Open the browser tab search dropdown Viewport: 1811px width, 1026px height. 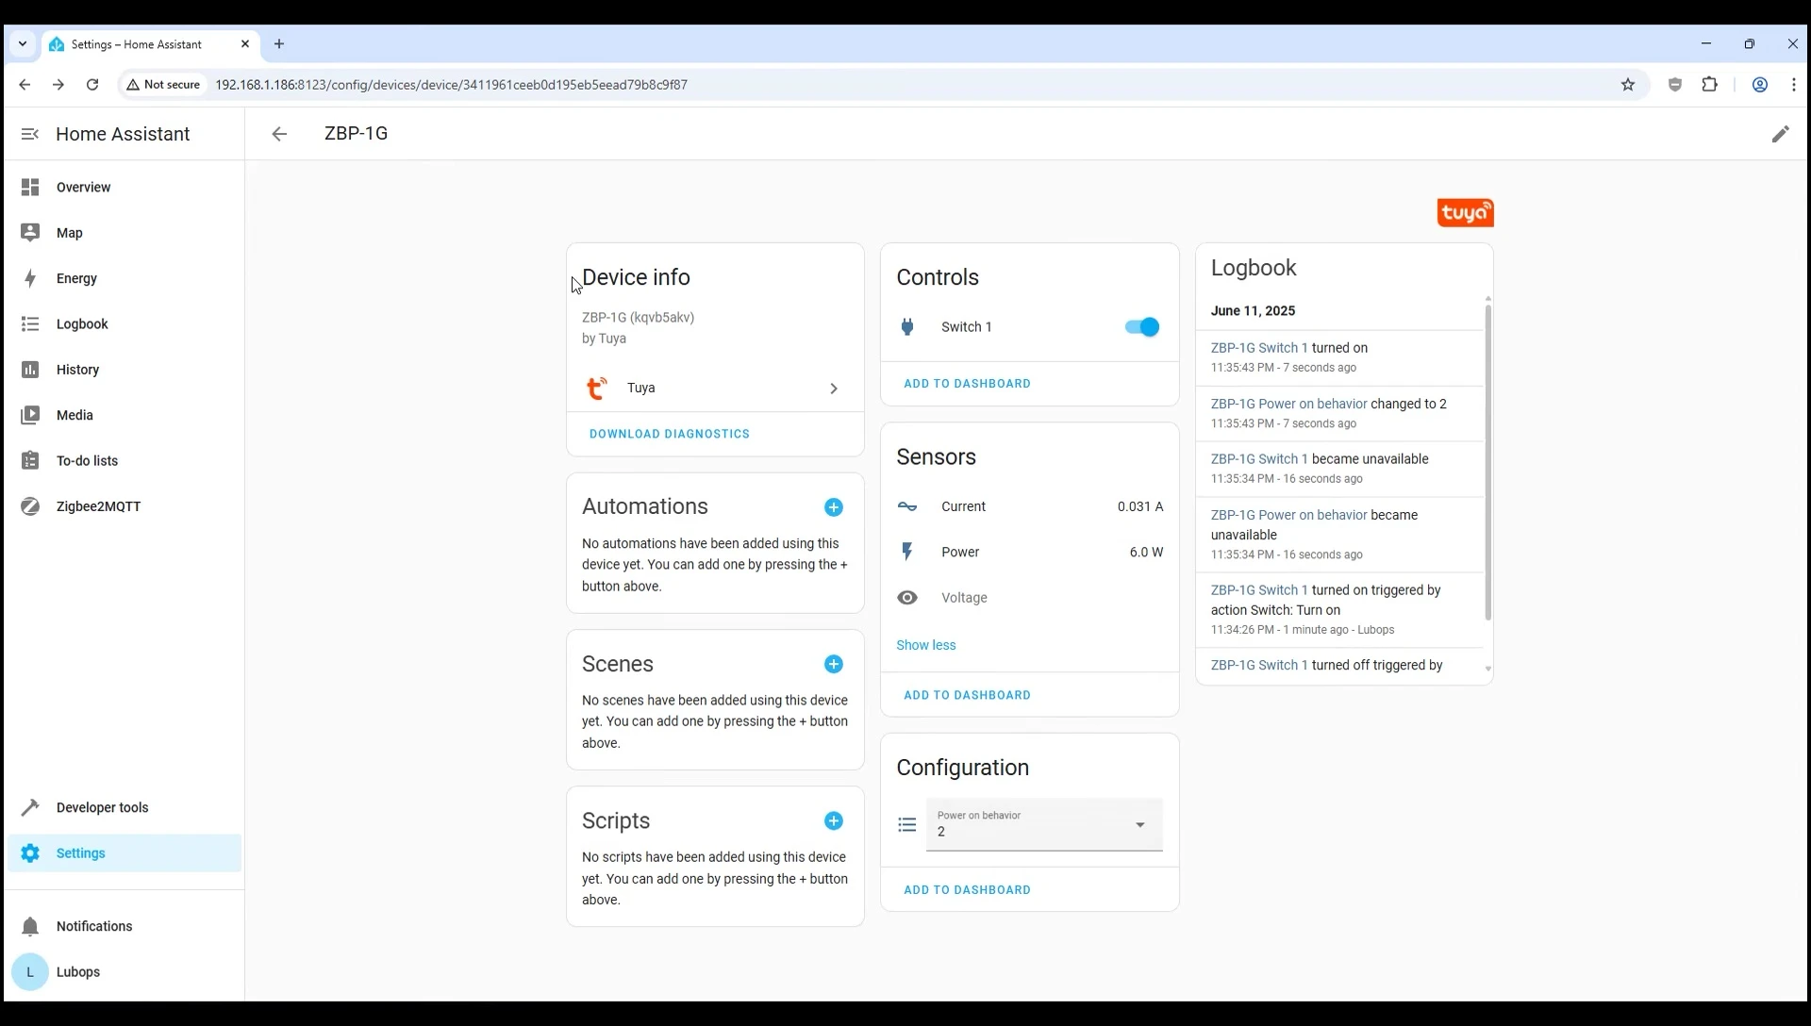(23, 44)
